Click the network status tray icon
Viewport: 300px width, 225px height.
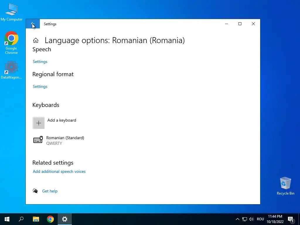pos(245,219)
